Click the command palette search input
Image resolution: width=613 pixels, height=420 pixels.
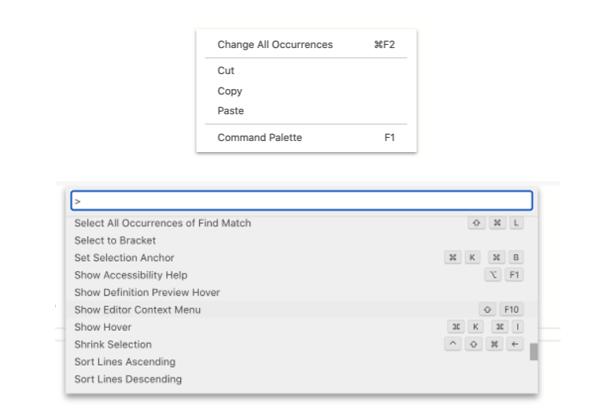pos(301,201)
